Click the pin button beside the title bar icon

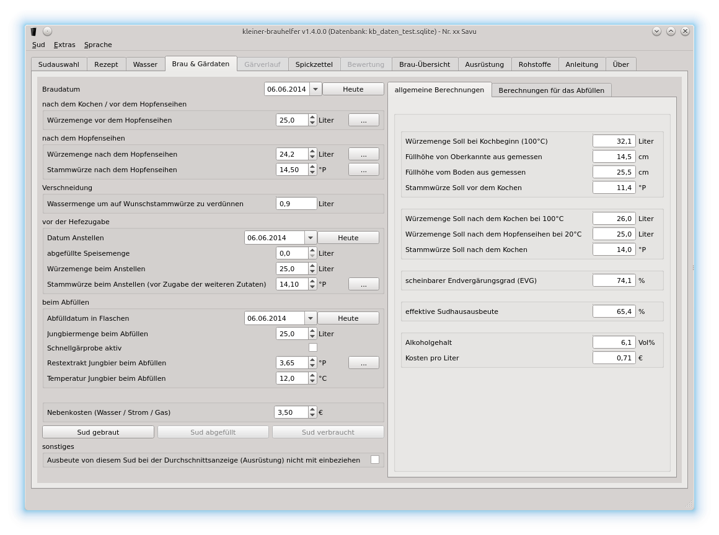[x=47, y=31]
